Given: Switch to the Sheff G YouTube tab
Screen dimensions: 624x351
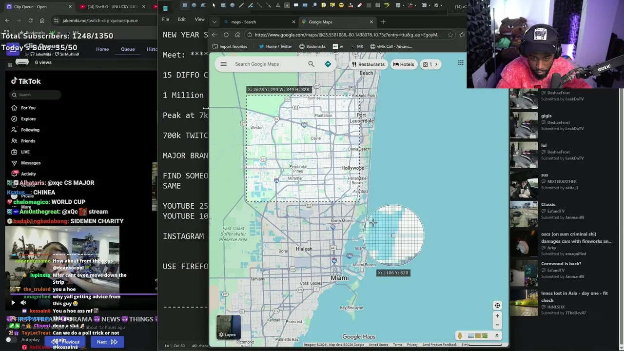Looking at the screenshot, I should pyautogui.click(x=113, y=7).
